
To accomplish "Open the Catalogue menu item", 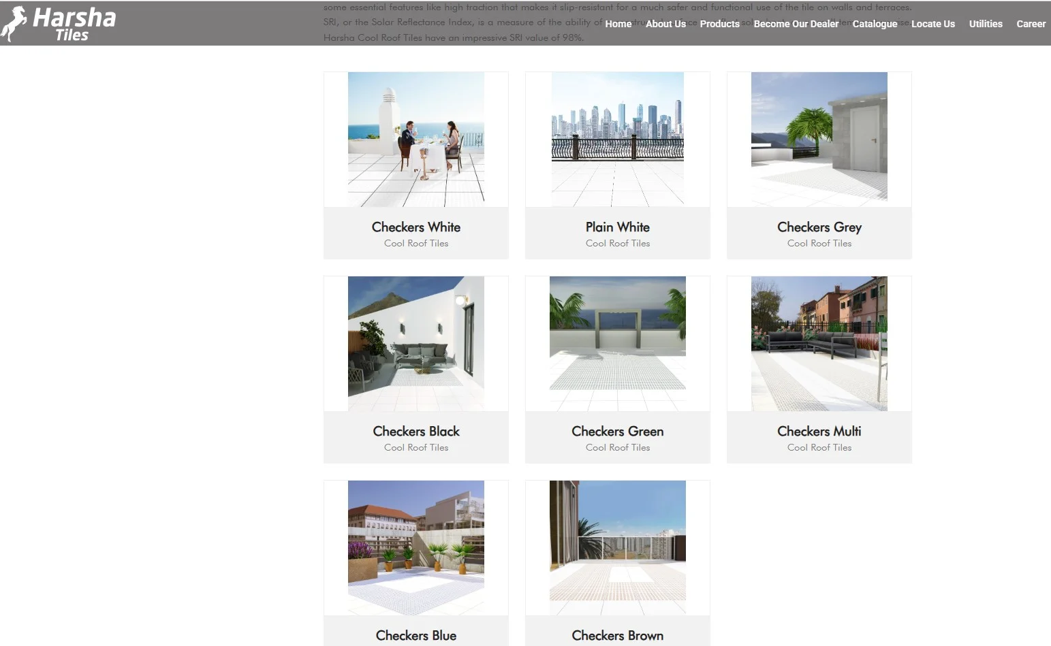I will pos(875,24).
